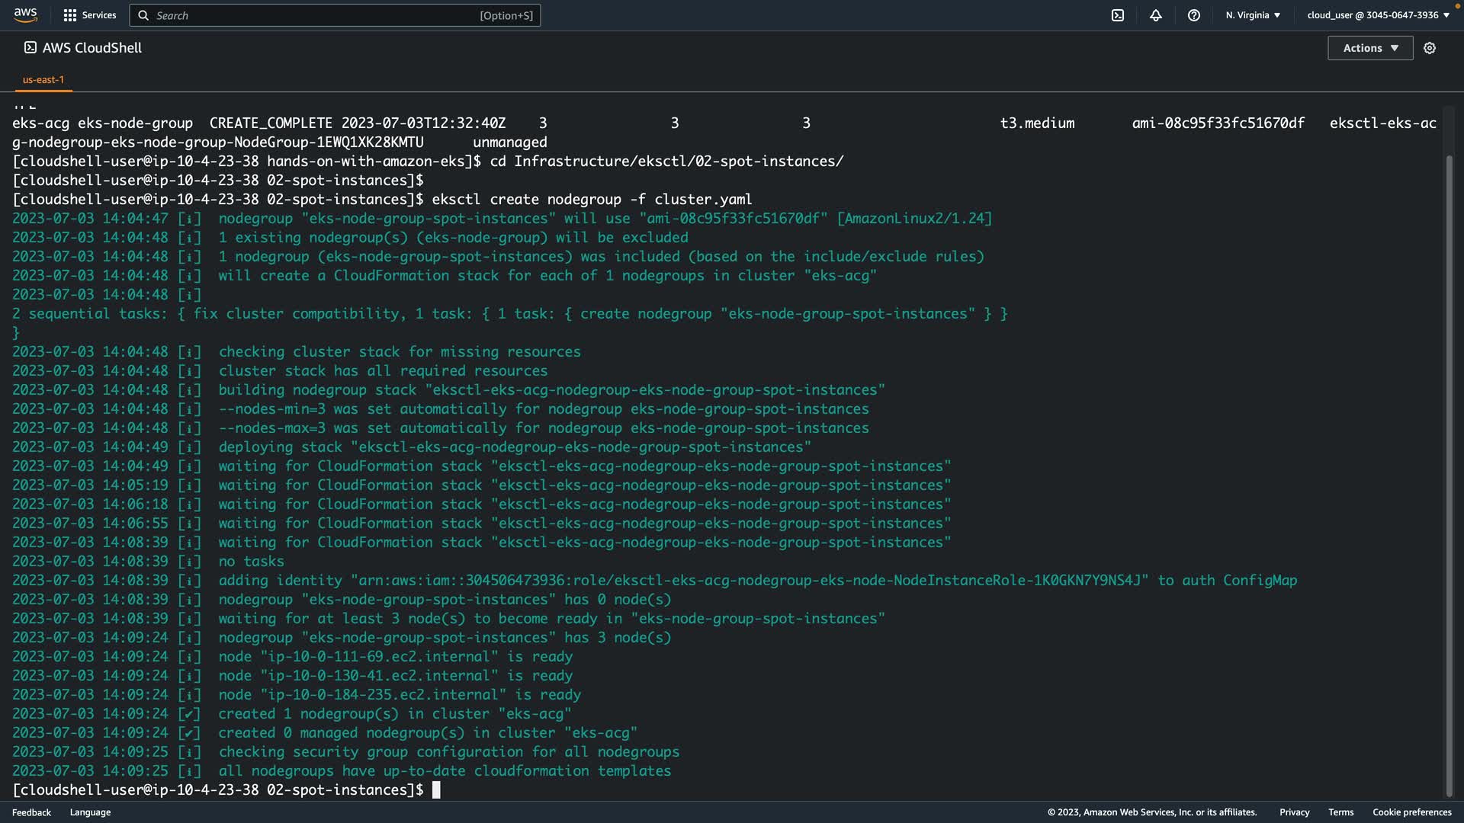The height and width of the screenshot is (823, 1464).
Task: Open the Actions dropdown button
Action: tap(1370, 48)
